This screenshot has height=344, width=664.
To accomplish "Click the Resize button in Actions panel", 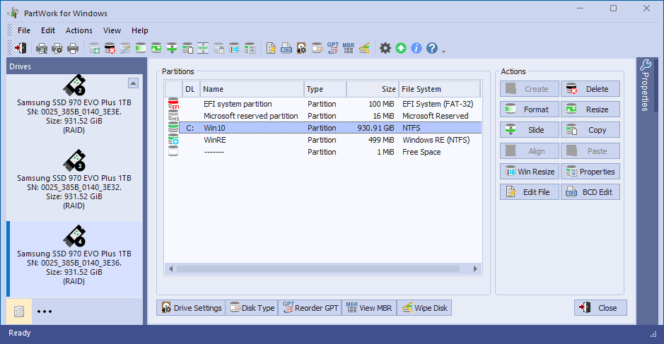I will [590, 109].
